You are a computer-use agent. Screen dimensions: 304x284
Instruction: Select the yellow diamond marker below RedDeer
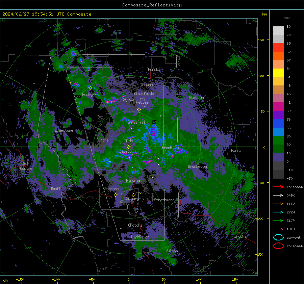pos(139,110)
